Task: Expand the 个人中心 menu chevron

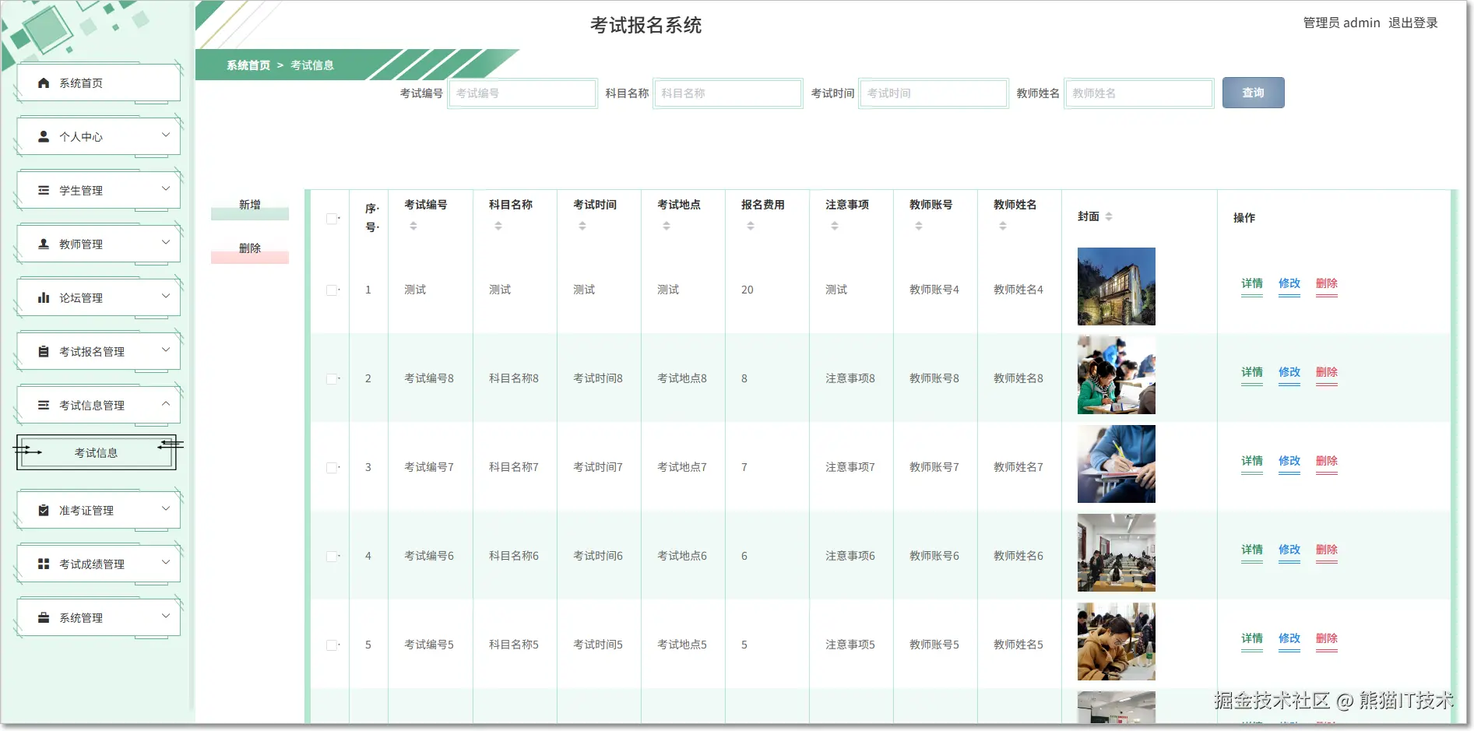Action: click(x=166, y=135)
